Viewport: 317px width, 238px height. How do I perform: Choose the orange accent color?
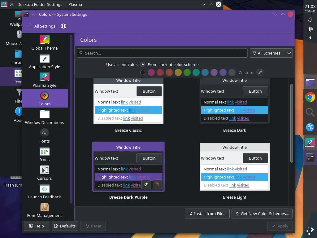(x=169, y=73)
